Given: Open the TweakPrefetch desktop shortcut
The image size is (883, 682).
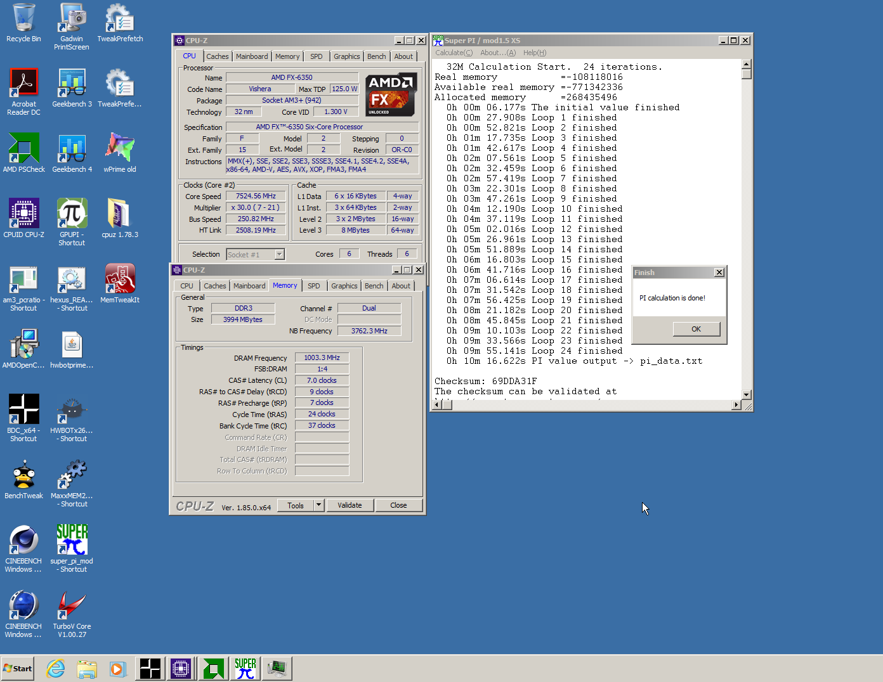Looking at the screenshot, I should click(x=120, y=23).
